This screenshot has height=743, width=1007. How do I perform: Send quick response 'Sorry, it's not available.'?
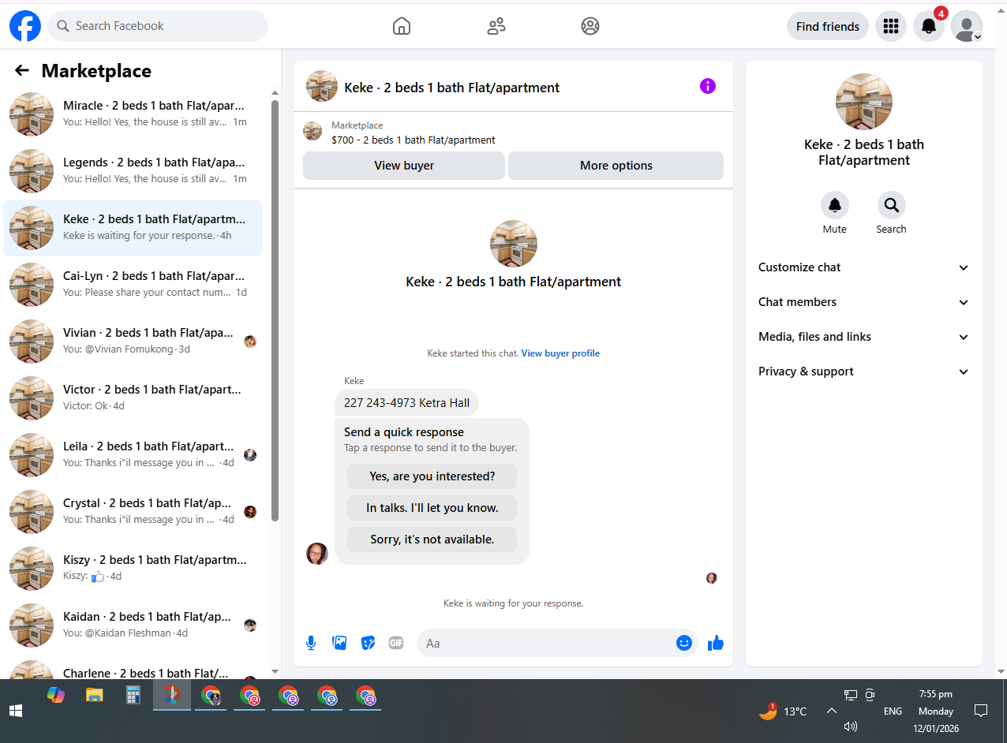click(x=432, y=540)
